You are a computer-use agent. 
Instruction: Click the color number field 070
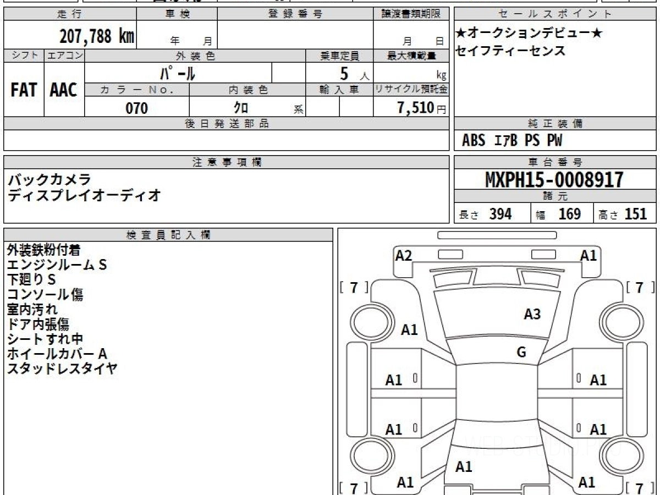(137, 108)
